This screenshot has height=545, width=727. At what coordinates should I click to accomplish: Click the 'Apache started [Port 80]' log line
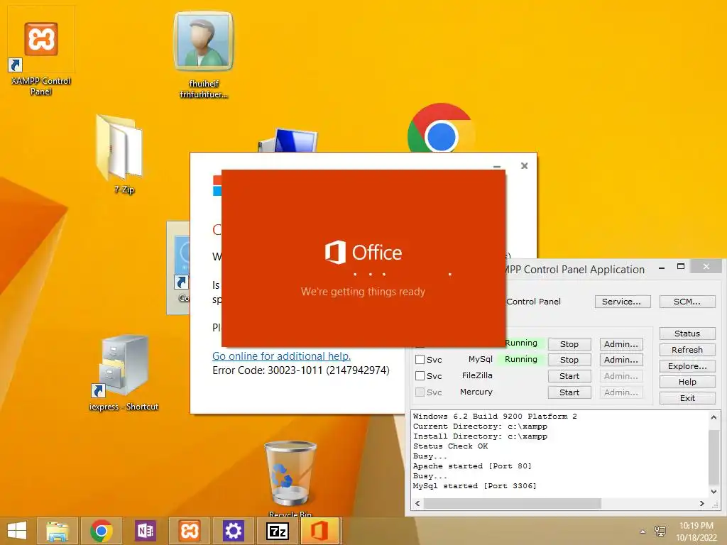[x=472, y=466]
